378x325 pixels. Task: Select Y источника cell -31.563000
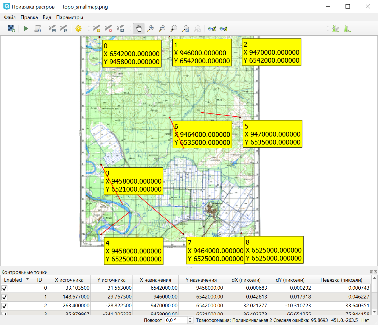pyautogui.click(x=111, y=288)
